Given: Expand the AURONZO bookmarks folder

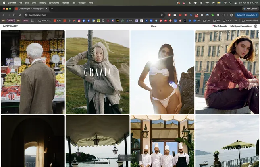Looking at the screenshot, I should click(x=45, y=20).
